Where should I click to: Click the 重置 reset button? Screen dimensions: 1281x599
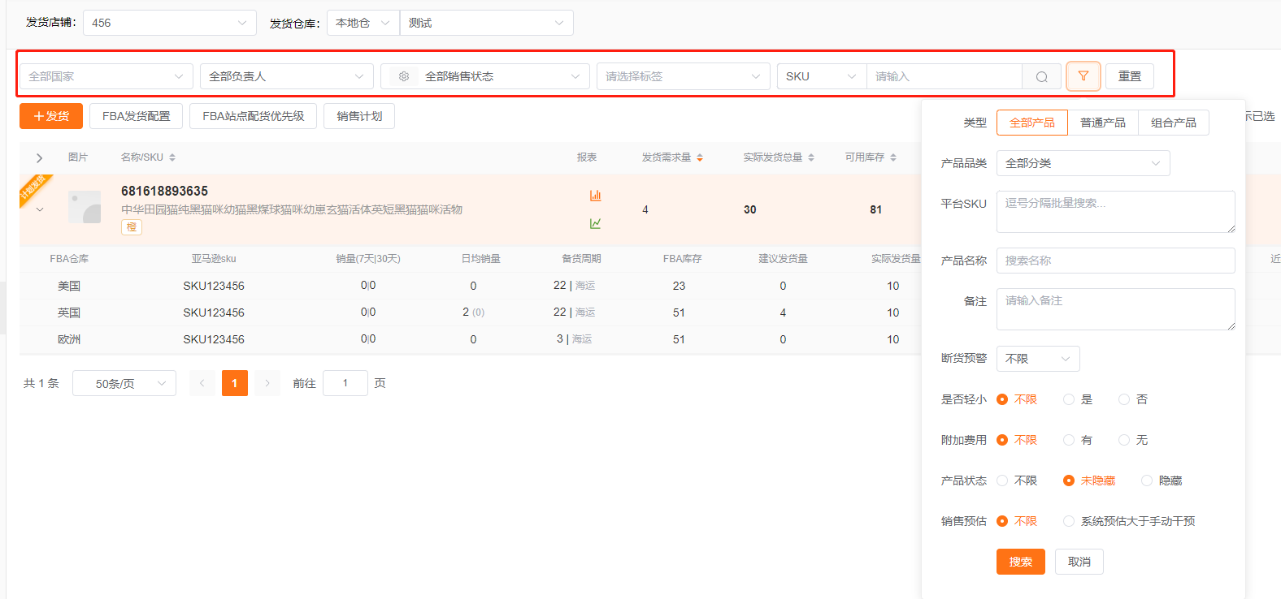click(x=1129, y=76)
